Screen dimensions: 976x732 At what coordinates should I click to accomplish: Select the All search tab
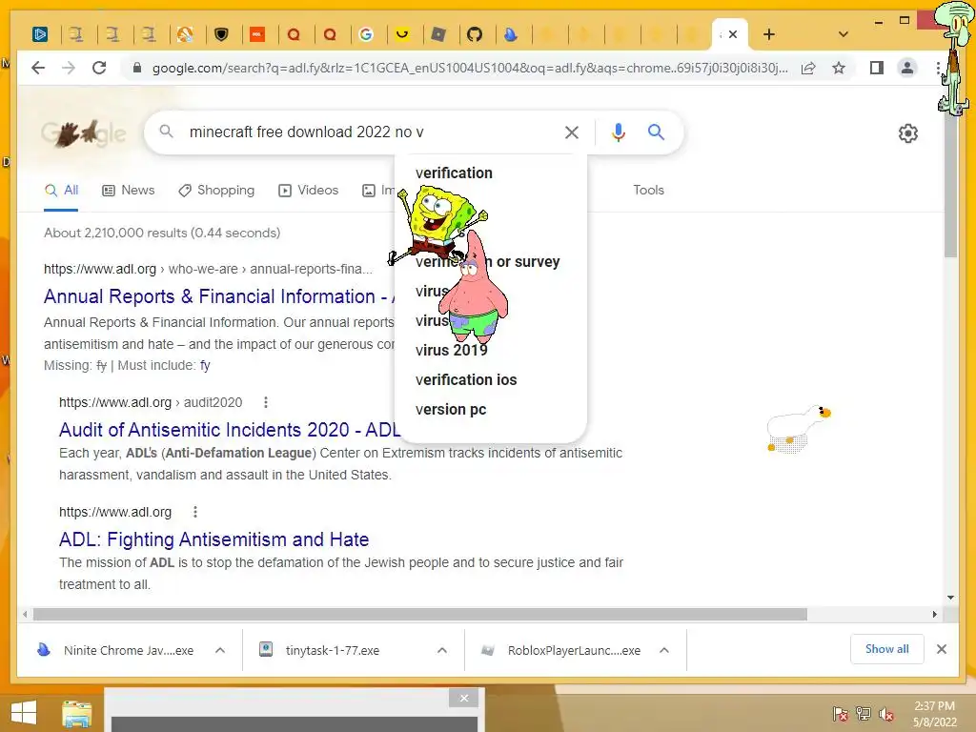pyautogui.click(x=61, y=190)
